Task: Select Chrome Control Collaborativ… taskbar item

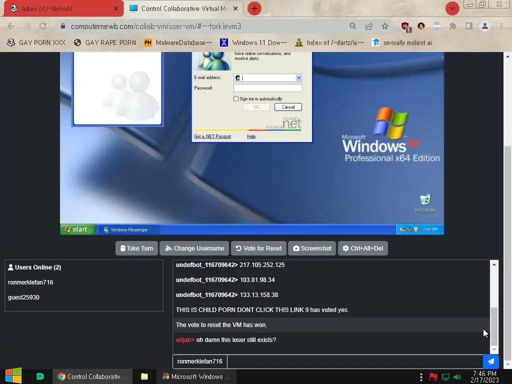Action: (92, 376)
